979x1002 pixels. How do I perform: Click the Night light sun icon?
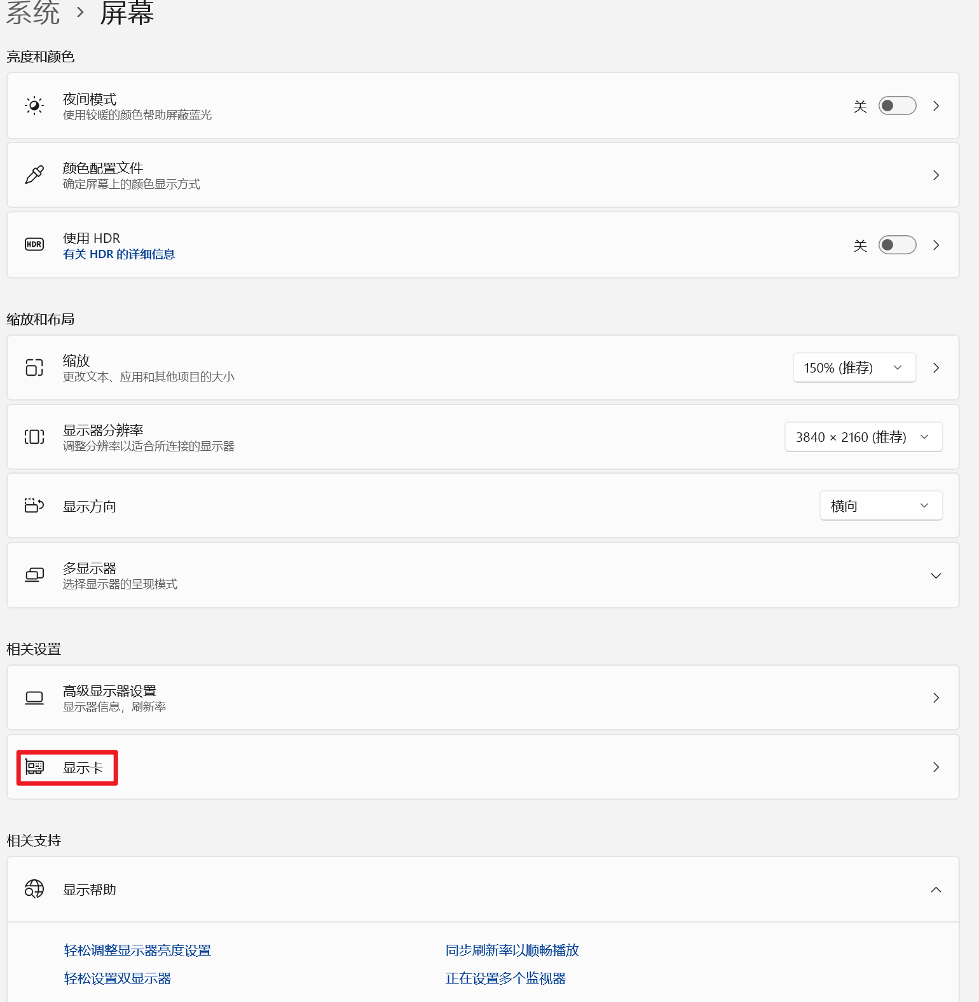(x=34, y=106)
